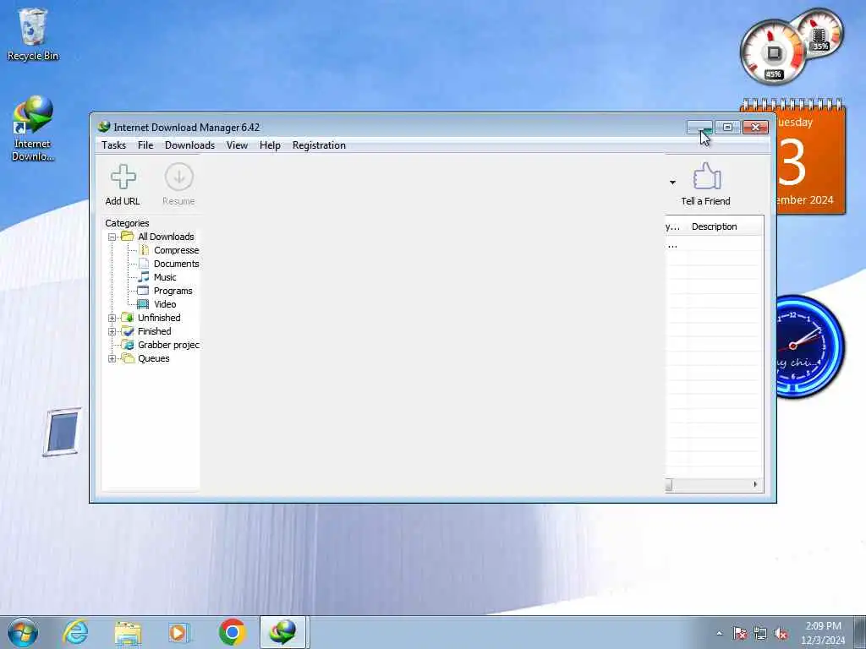The width and height of the screenshot is (866, 649).
Task: Collapse the All Downloads tree node
Action: click(112, 237)
